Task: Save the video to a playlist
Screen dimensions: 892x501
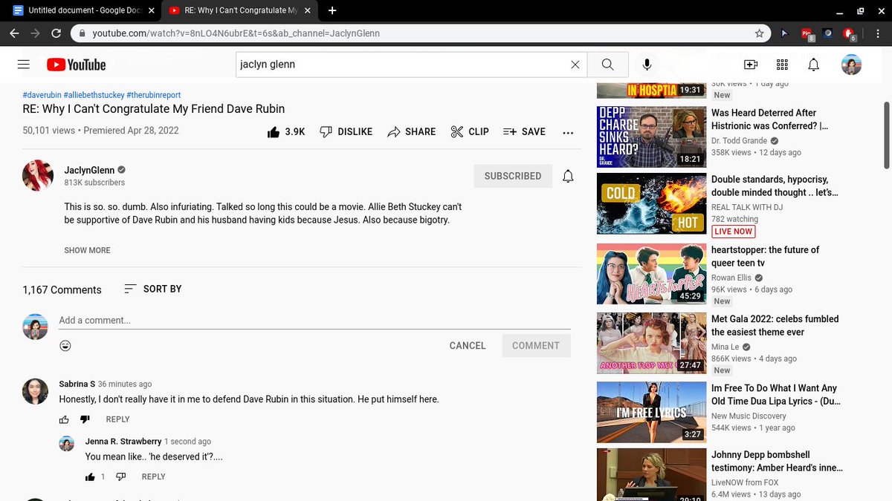Action: click(x=524, y=131)
